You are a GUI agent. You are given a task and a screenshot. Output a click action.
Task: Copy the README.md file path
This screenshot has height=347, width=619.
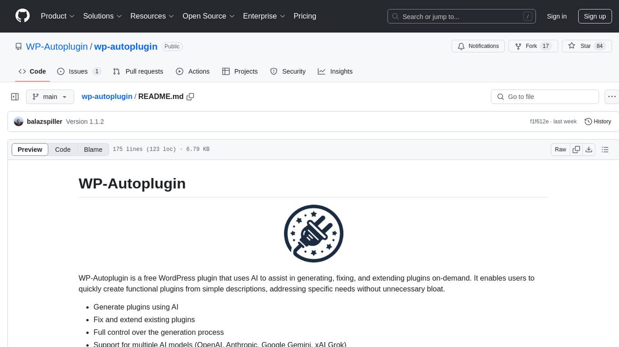click(190, 97)
